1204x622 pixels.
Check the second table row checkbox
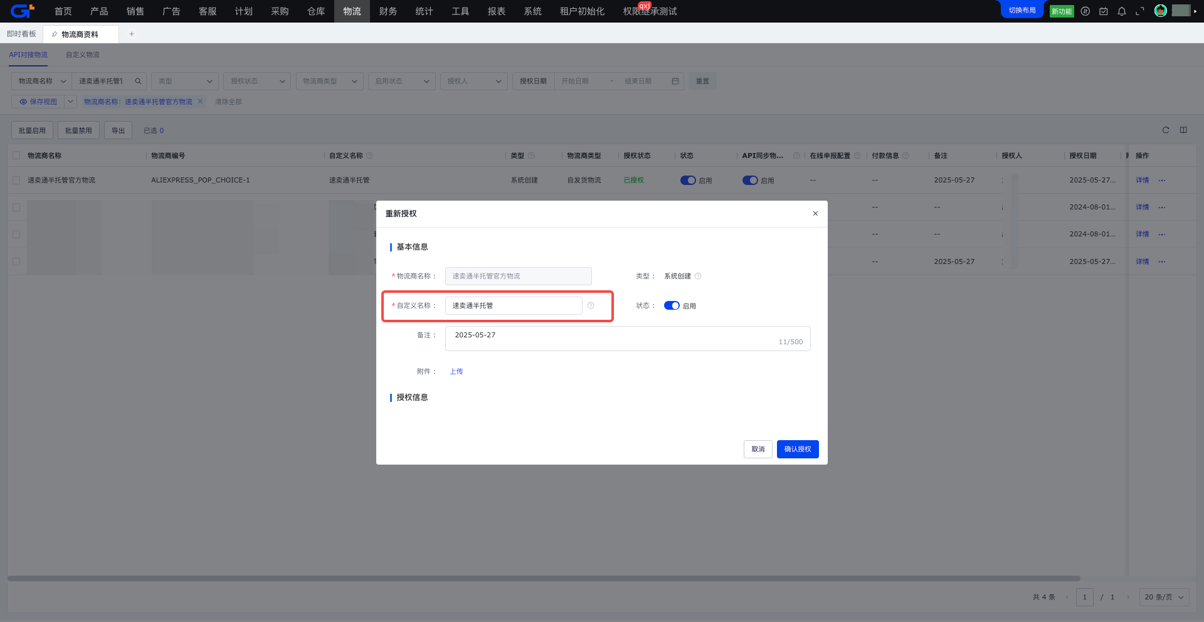16,207
